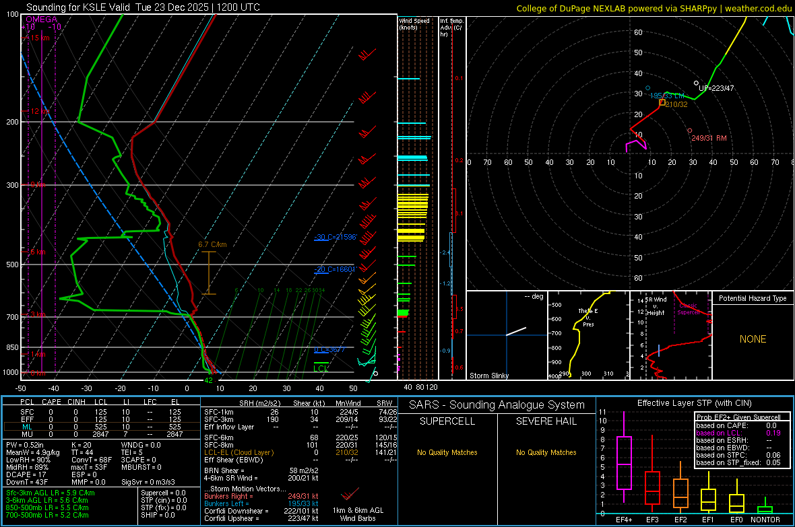Viewport: 795px width, 527px height.
Task: Click the UP=223/47 hodograph label
Action: point(716,88)
